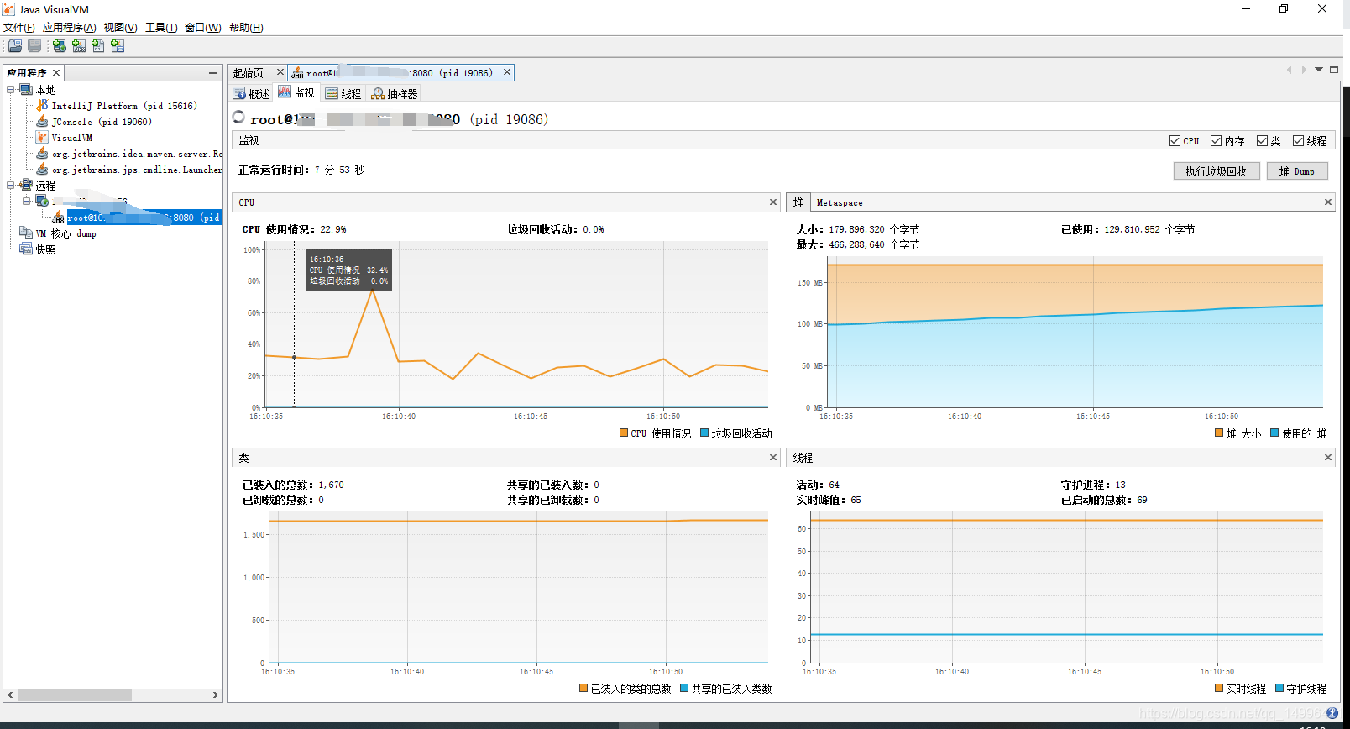Collapse the remote host tree node
The height and width of the screenshot is (729, 1350).
point(26,202)
